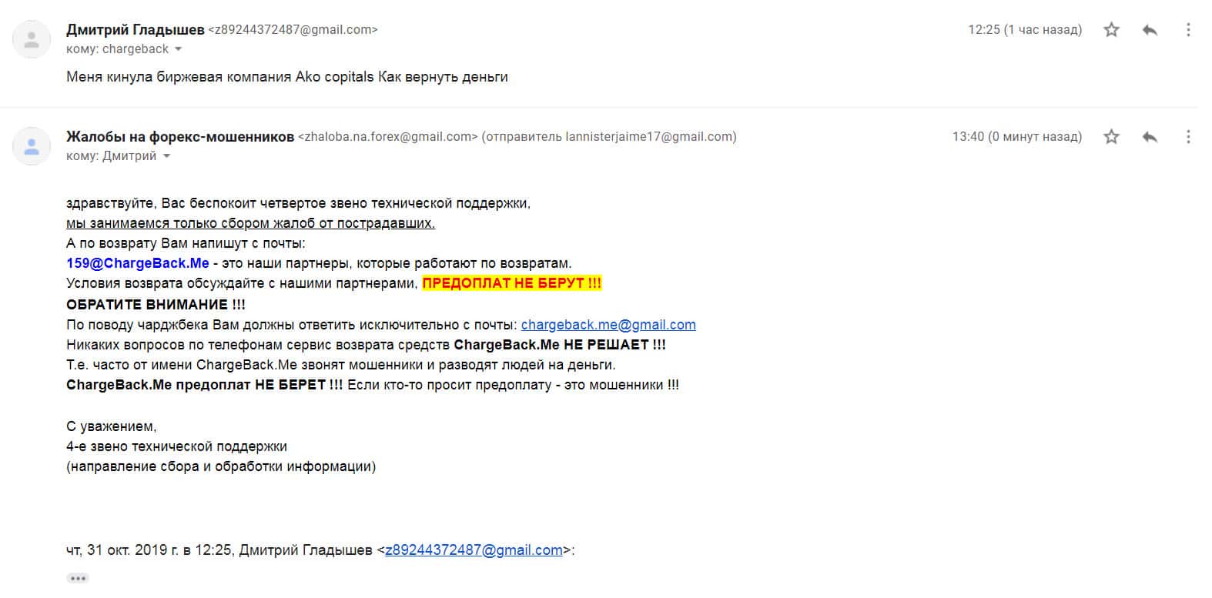
Task: Expand recipient details next to 'кому: chargeback'
Action: click(x=179, y=49)
